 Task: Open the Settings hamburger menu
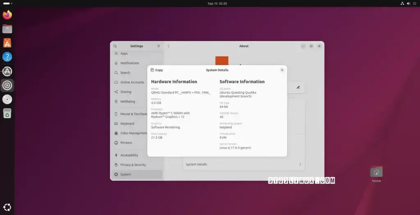click(159, 46)
